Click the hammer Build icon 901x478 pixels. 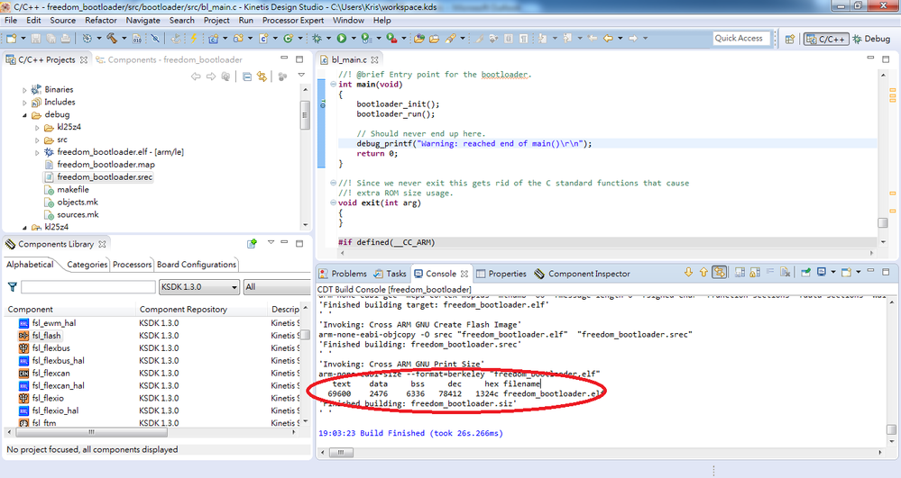(x=112, y=39)
